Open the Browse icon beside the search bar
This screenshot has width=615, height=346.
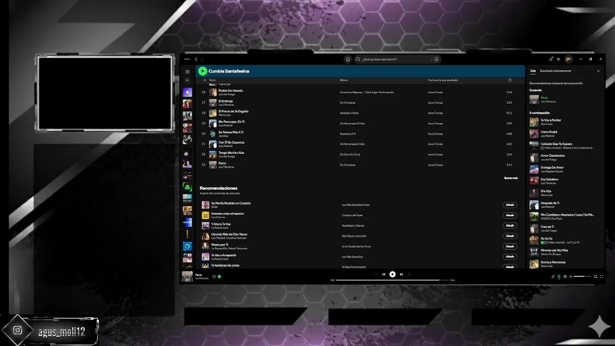point(436,59)
